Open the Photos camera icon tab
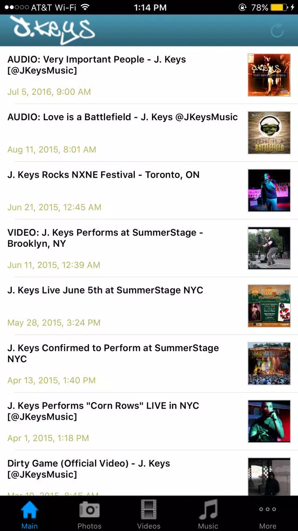This screenshot has width=298, height=531. pyautogui.click(x=89, y=513)
